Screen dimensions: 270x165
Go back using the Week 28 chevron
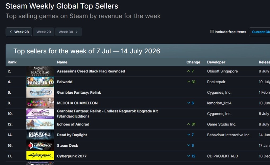point(11,32)
